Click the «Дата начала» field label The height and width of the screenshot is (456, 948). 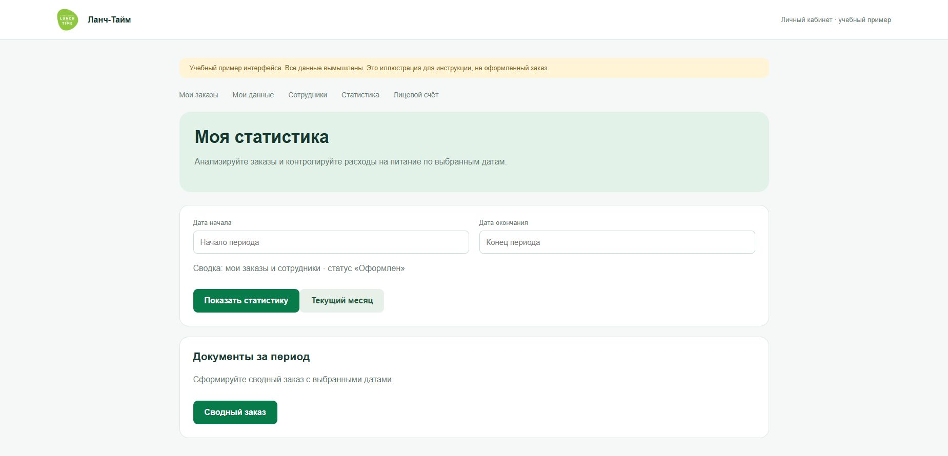click(x=212, y=222)
